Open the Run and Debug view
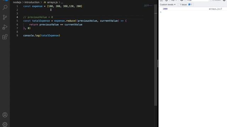 [5, 27]
